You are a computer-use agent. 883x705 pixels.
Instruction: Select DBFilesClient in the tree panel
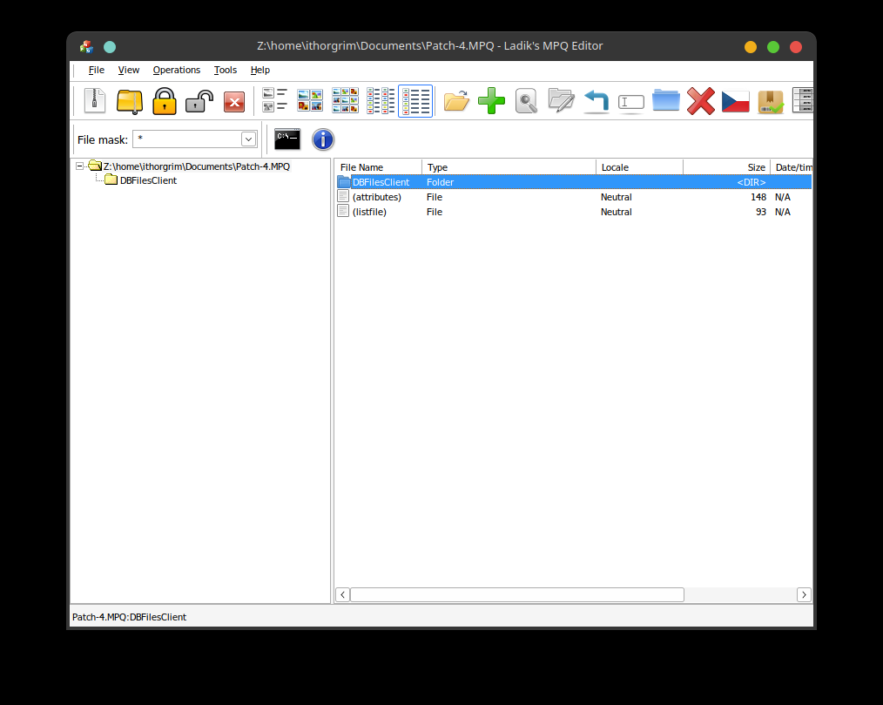click(147, 180)
